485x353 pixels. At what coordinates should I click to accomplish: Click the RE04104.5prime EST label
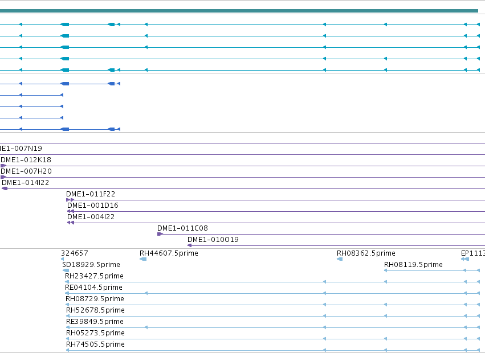(x=93, y=288)
